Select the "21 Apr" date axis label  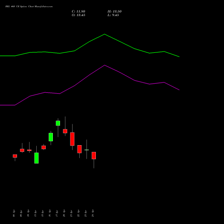71,213
